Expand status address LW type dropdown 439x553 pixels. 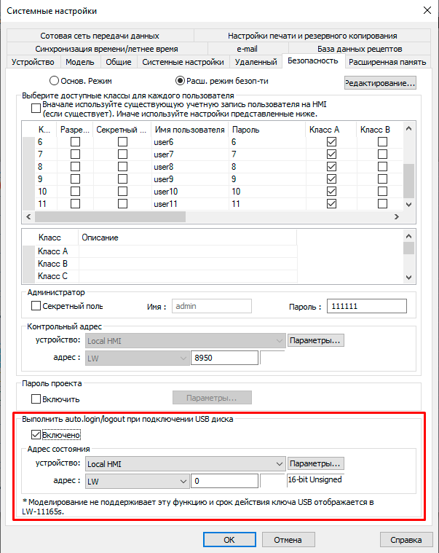[183, 481]
